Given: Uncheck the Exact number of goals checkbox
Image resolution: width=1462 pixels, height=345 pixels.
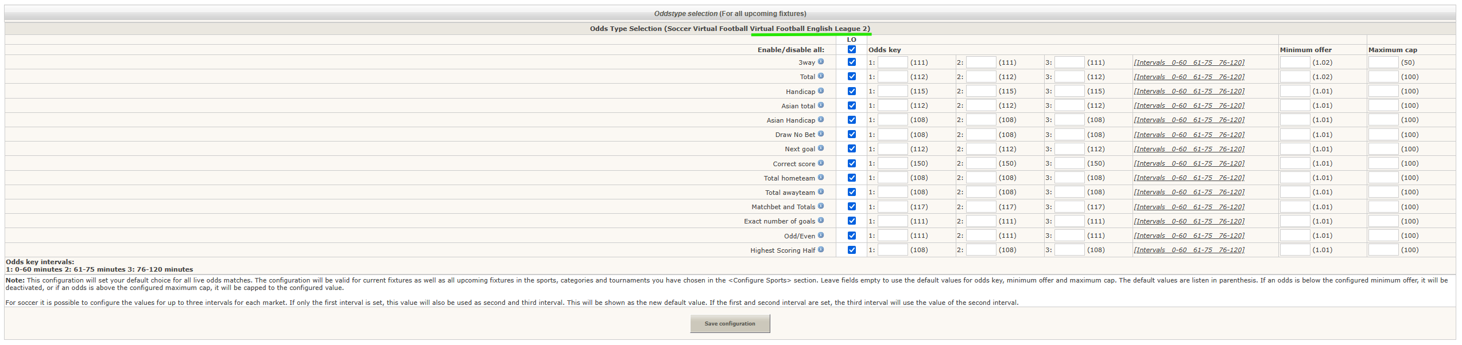Looking at the screenshot, I should (852, 221).
